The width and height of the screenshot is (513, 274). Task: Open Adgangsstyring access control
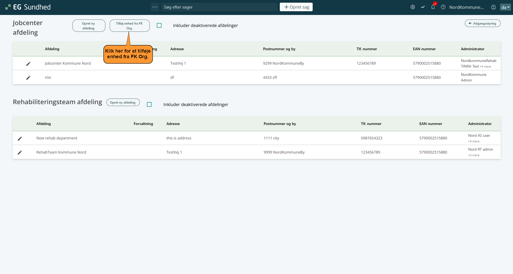click(x=483, y=24)
